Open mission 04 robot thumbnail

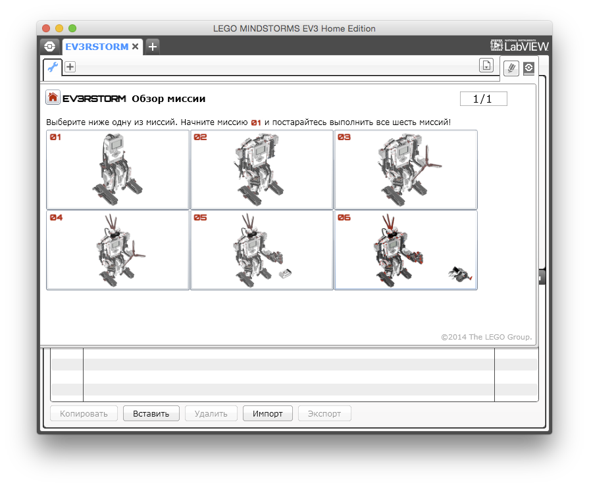point(118,250)
